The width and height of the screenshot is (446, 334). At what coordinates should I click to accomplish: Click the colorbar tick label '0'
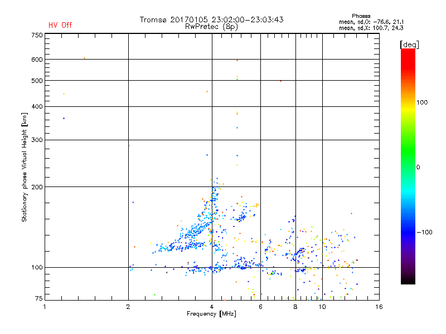418,168
